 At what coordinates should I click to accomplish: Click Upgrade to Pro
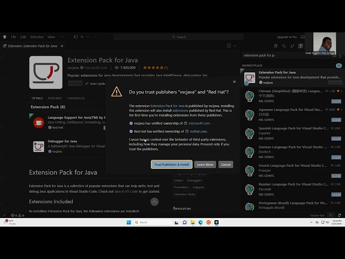[x=287, y=37]
